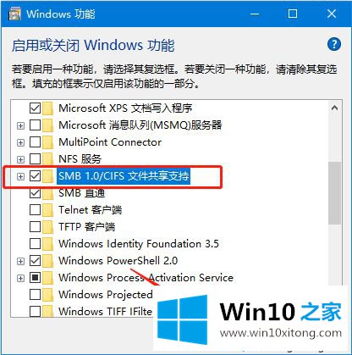Click the Windows Features title bar icon
Image resolution: width=352 pixels, height=355 pixels.
point(14,14)
